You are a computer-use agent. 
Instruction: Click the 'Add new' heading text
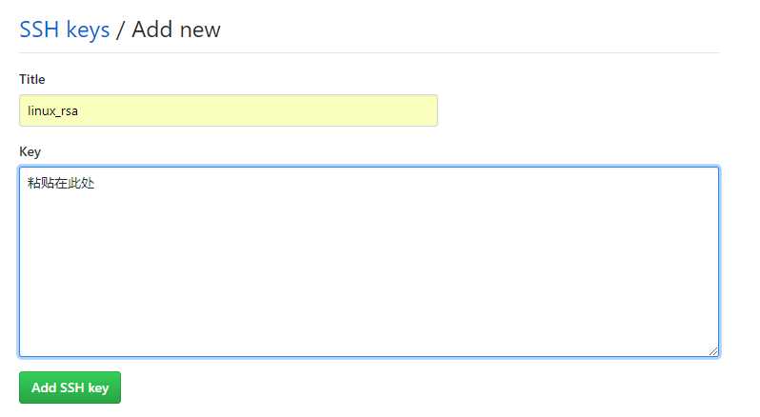click(176, 30)
